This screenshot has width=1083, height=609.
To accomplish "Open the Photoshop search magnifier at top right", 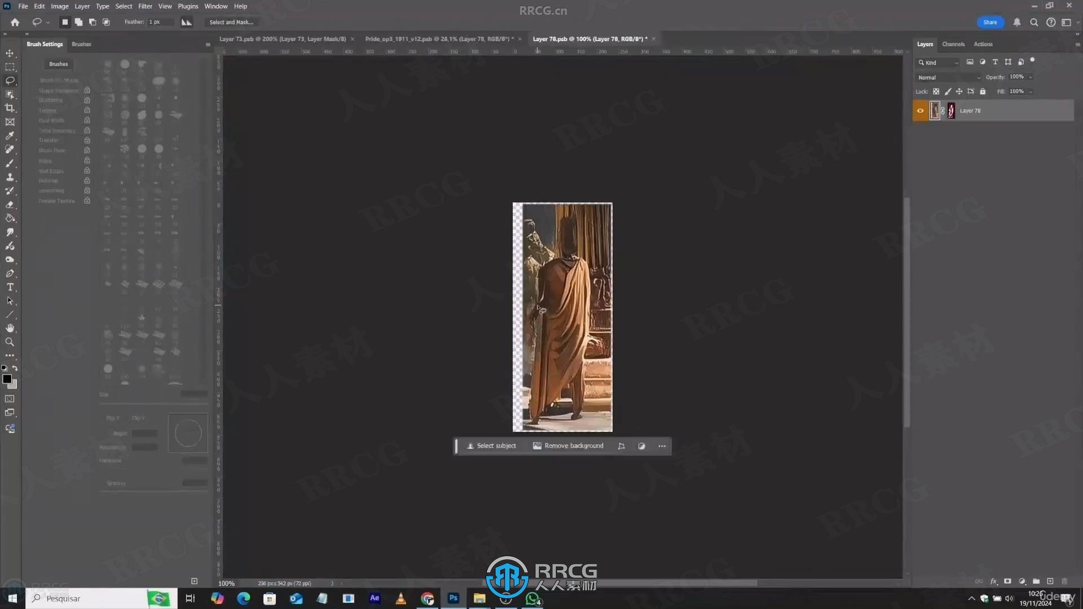I will tap(1034, 23).
